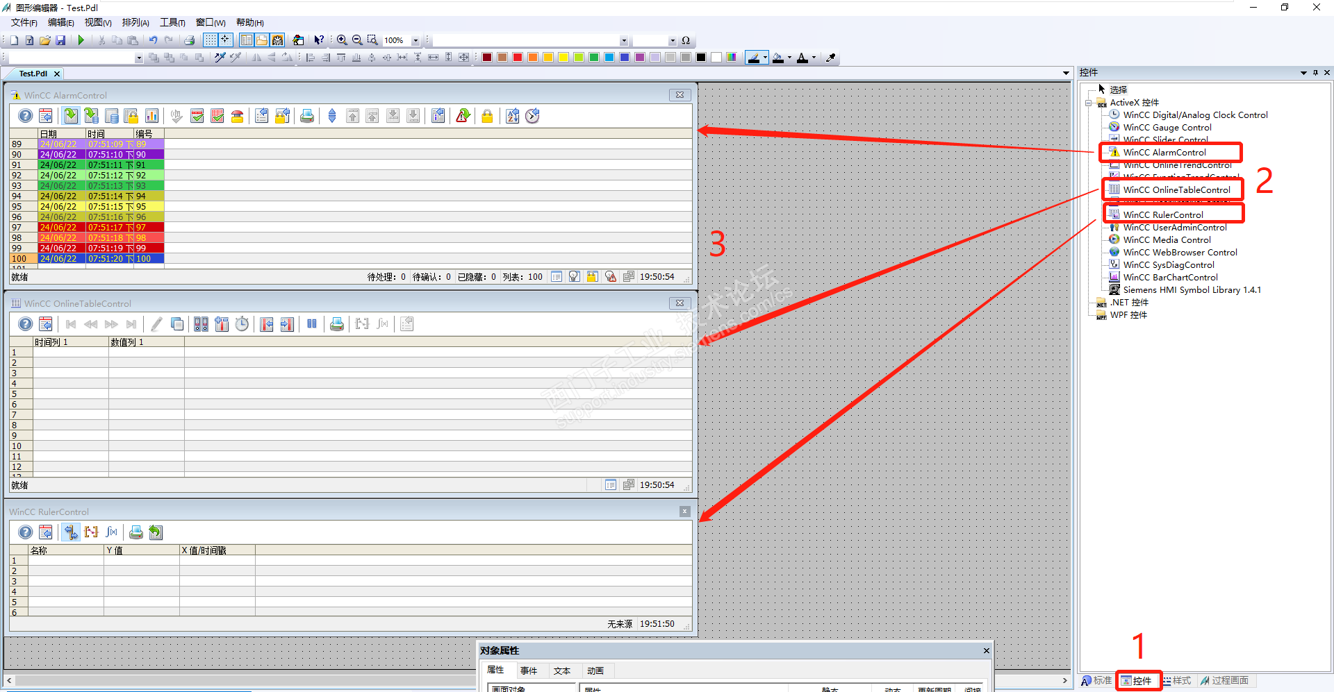
Task: Toggle the grid display on the canvas
Action: (210, 40)
